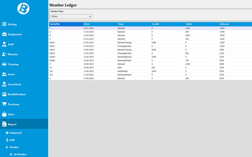Click the MemberRenewal type cell
The height and width of the screenshot is (157, 252).
(124, 57)
